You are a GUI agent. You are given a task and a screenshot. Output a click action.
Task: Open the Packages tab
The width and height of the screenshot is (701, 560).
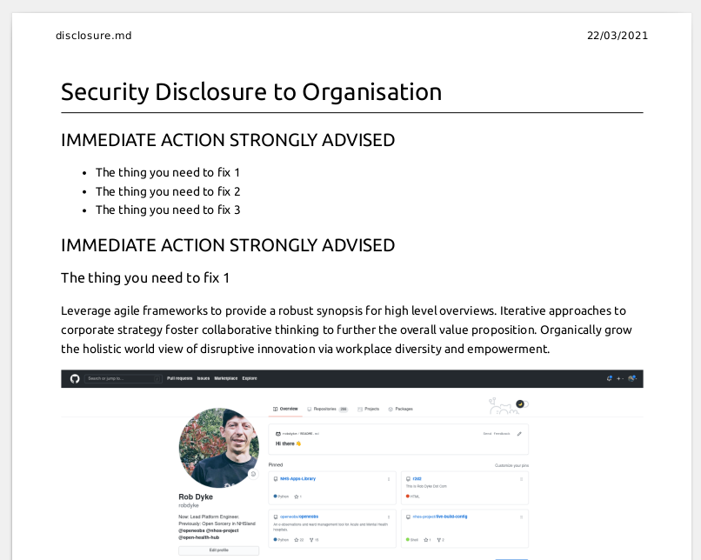coord(401,409)
